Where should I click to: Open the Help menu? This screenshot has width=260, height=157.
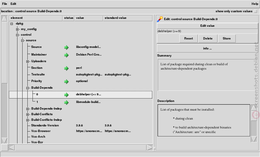(255, 4)
